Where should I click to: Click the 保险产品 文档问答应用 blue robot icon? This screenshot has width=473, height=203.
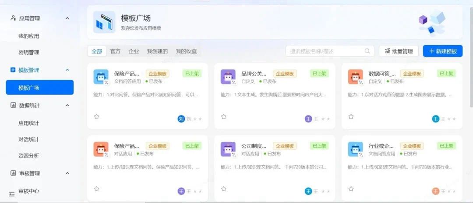tap(101, 77)
